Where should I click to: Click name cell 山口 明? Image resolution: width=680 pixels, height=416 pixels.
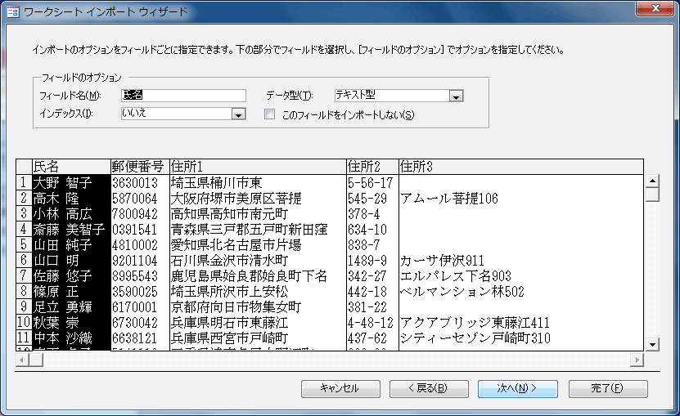71,261
